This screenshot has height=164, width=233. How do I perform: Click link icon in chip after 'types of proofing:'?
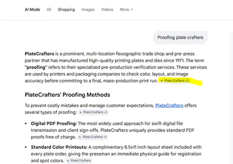click(x=80, y=112)
